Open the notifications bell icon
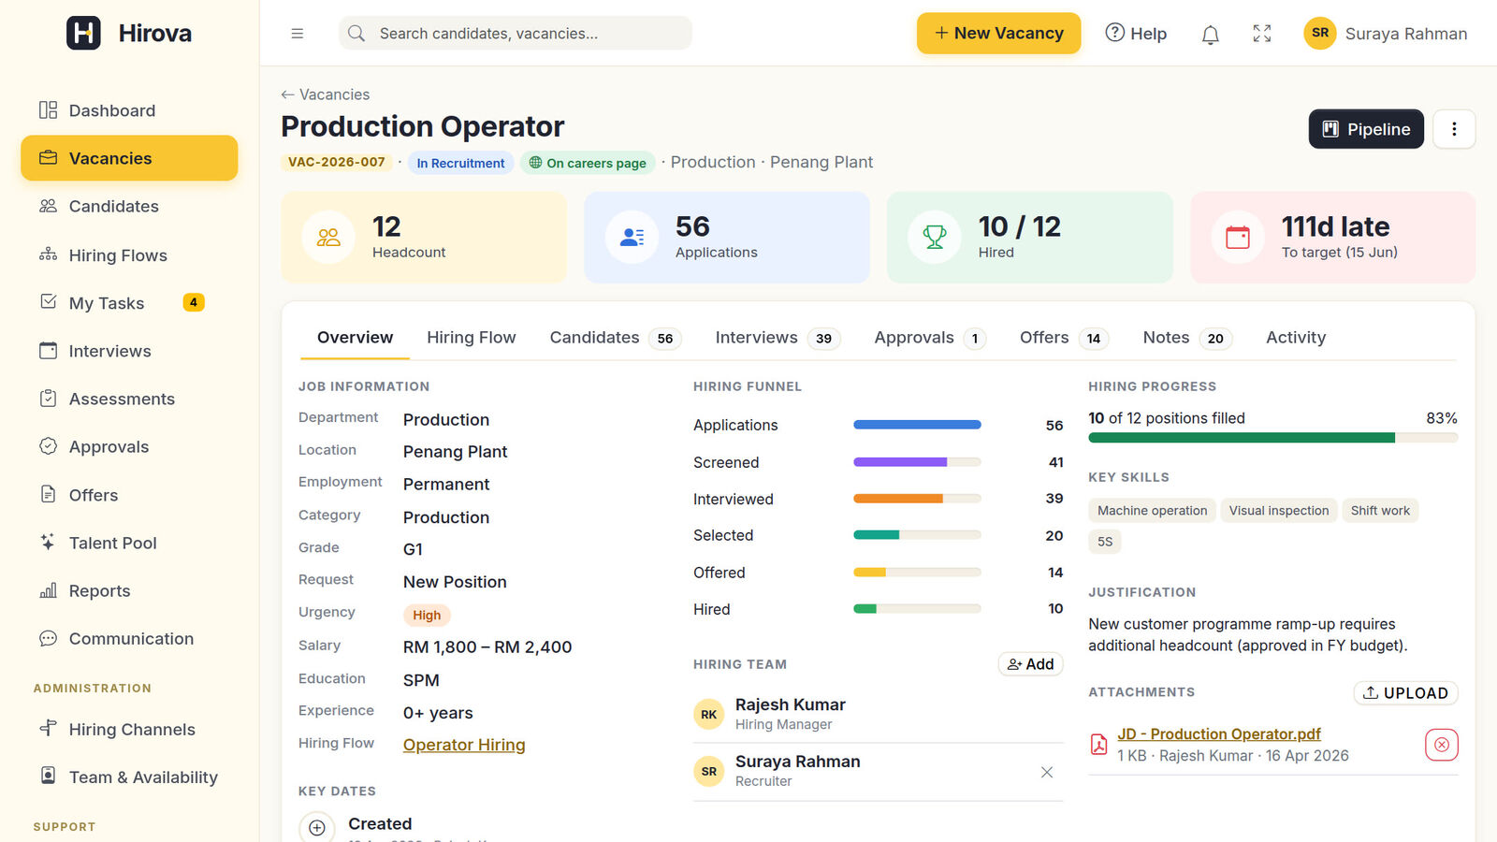Viewport: 1497px width, 842px height. [1210, 35]
